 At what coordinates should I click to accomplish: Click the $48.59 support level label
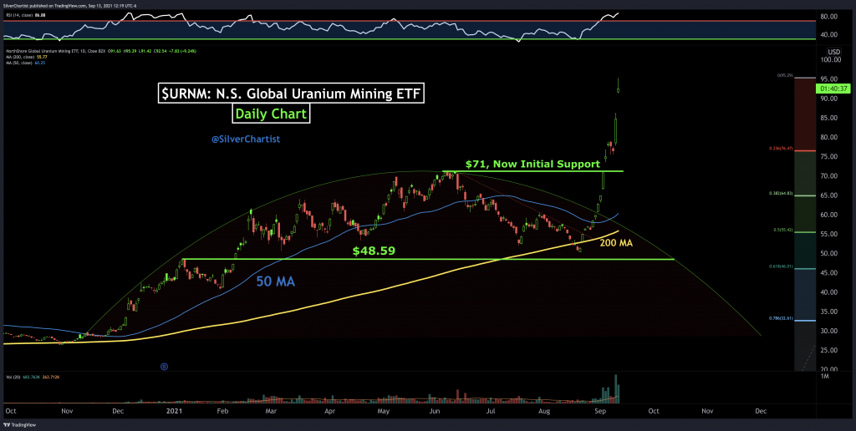point(373,251)
